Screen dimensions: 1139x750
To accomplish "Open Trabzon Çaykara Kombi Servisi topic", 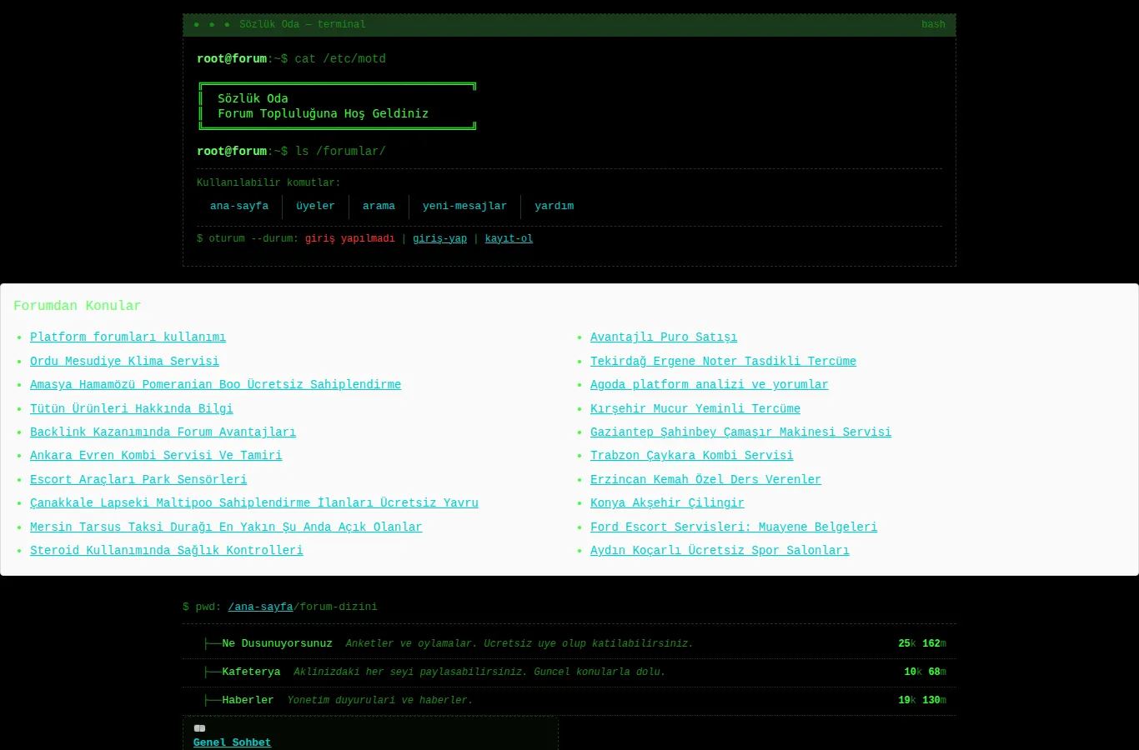I will pos(692,456).
